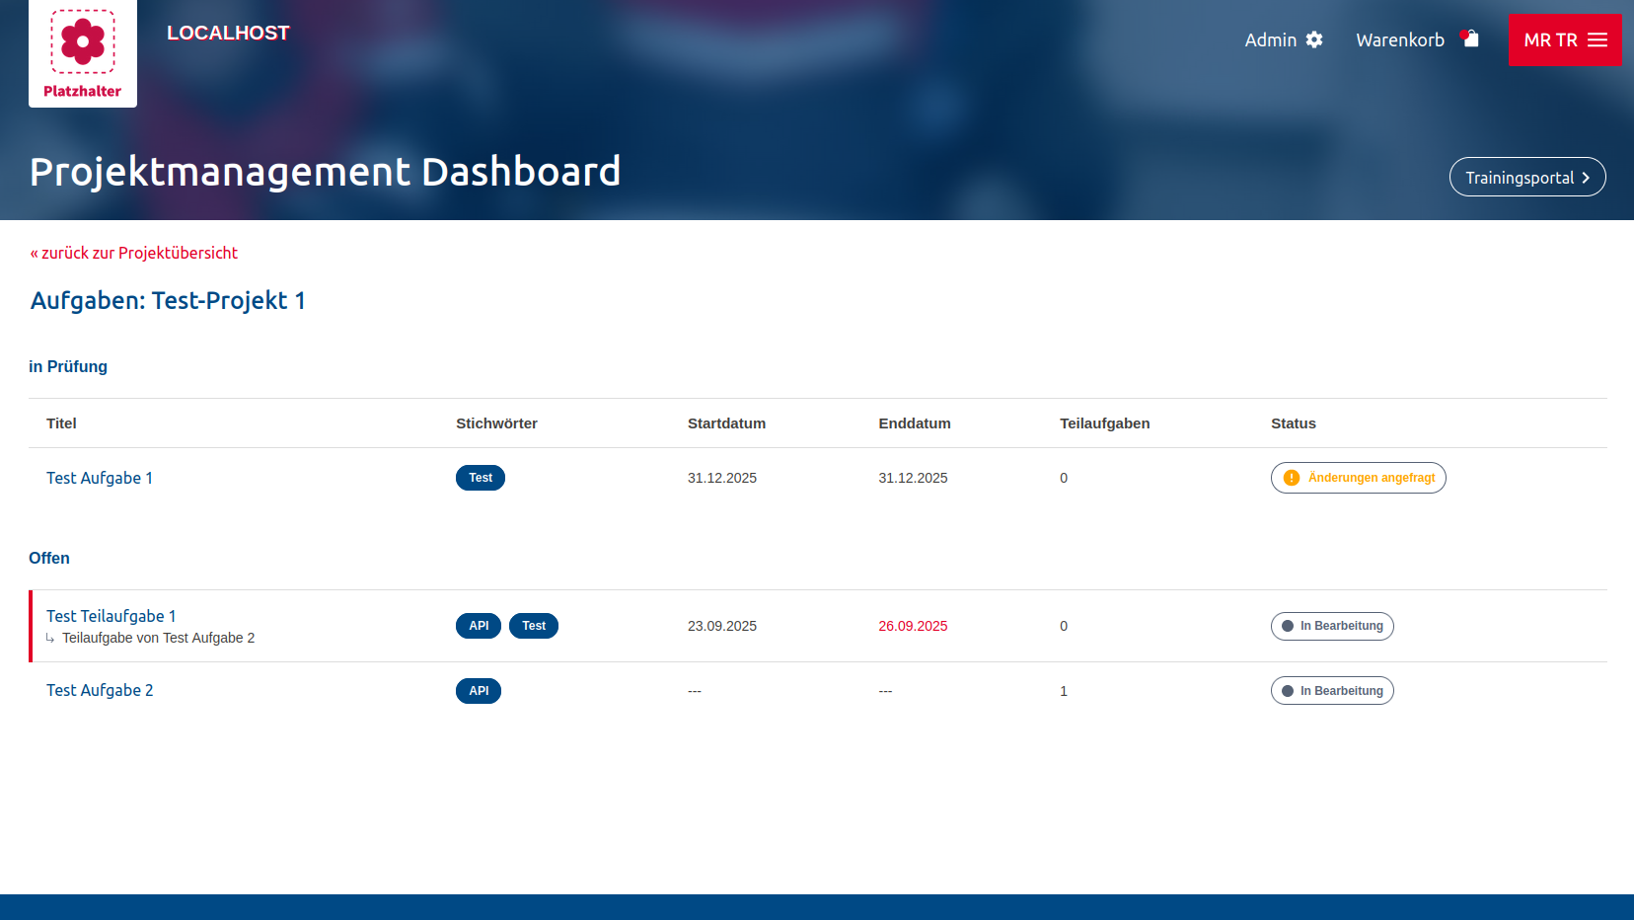
Task: Click the orange warning icon in status
Action: (1292, 478)
